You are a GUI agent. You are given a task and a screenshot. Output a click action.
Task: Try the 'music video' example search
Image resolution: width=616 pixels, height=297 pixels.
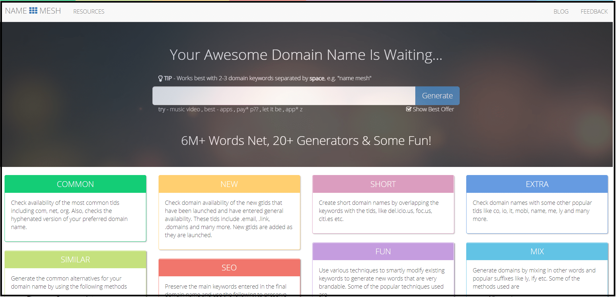point(185,109)
